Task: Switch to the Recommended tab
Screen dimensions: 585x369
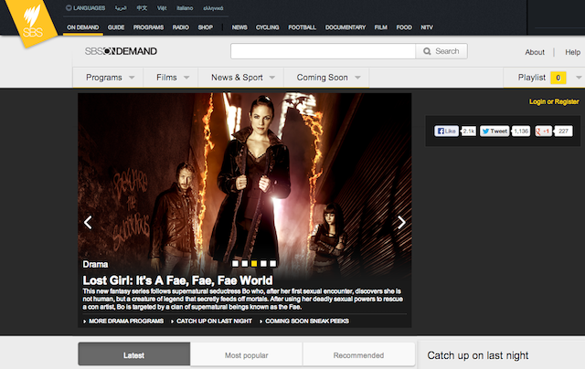Action: coord(358,354)
